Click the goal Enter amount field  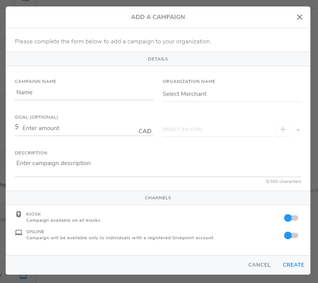(x=79, y=128)
